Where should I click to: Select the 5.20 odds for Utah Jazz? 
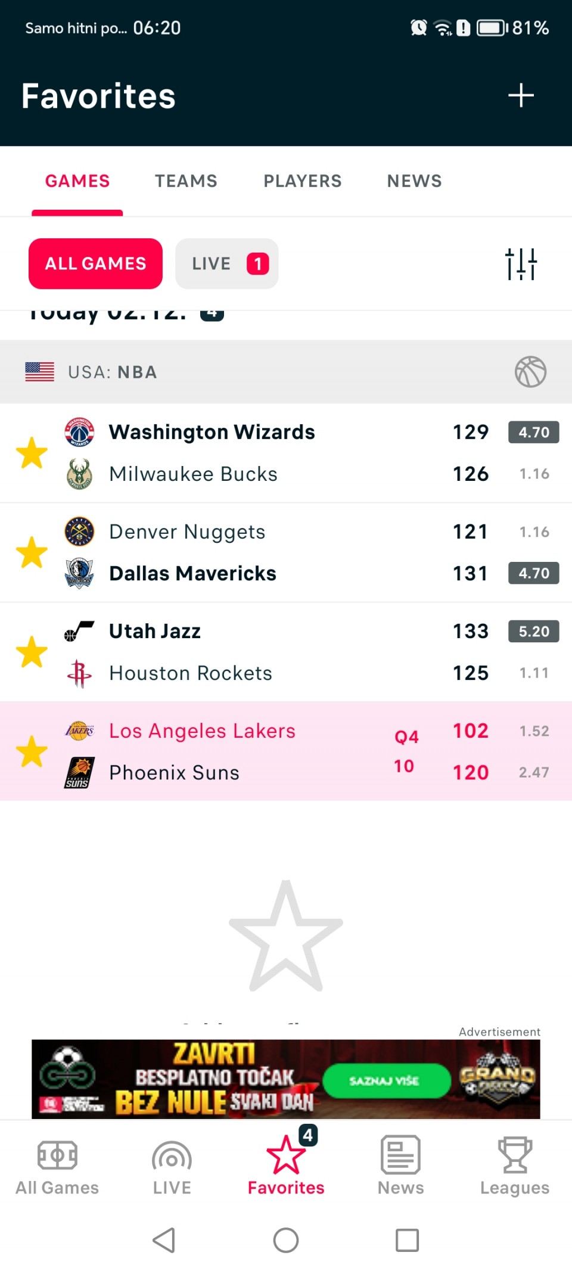click(533, 631)
